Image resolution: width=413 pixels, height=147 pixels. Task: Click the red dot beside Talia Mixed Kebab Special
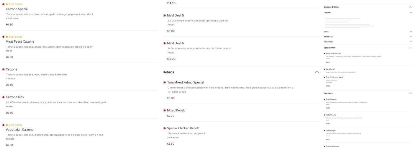click(x=165, y=83)
